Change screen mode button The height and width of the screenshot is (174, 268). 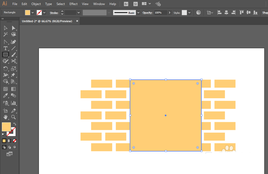(x=9, y=154)
